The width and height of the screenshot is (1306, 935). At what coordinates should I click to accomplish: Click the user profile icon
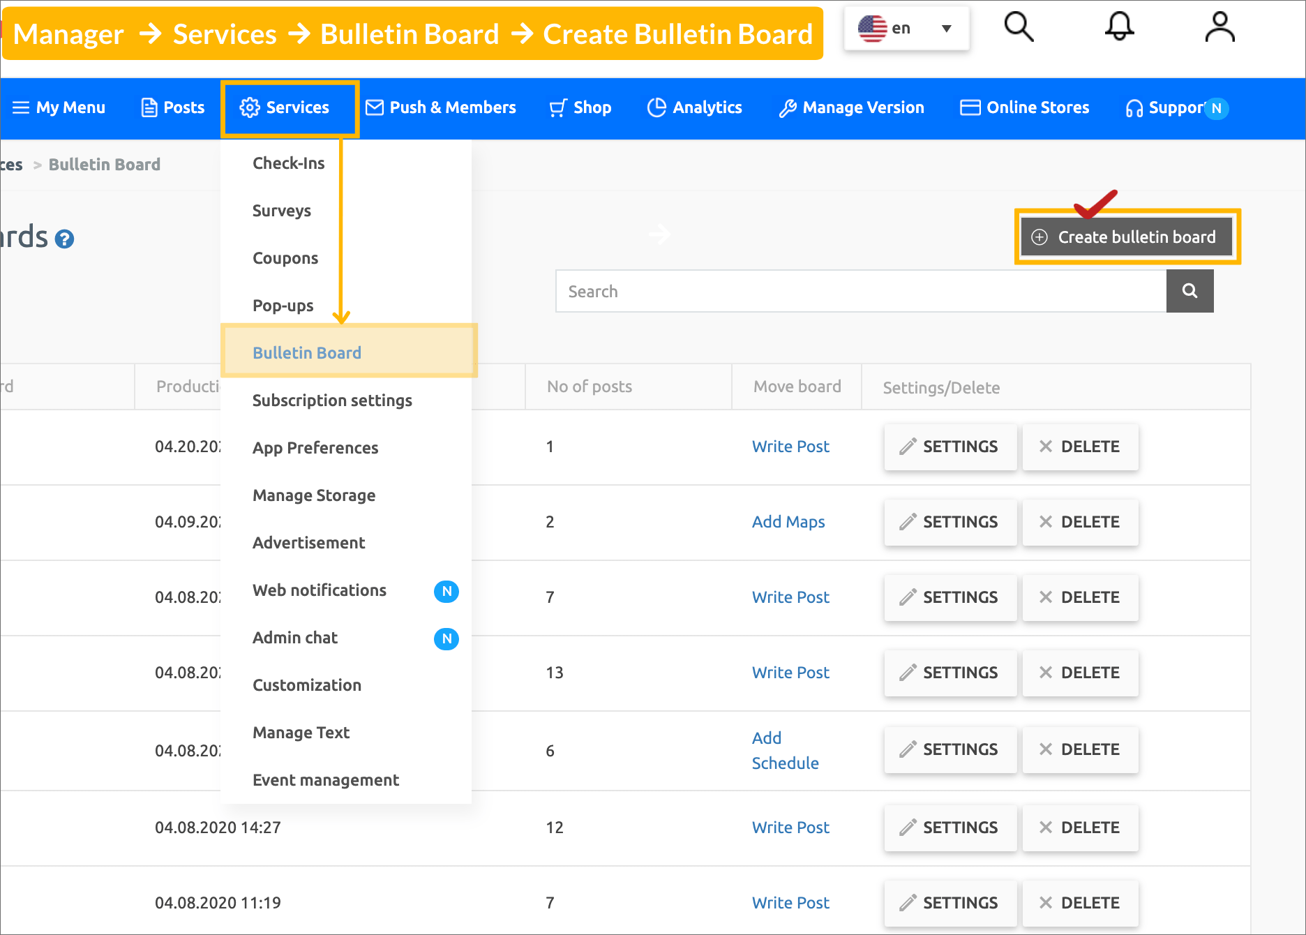pyautogui.click(x=1219, y=28)
